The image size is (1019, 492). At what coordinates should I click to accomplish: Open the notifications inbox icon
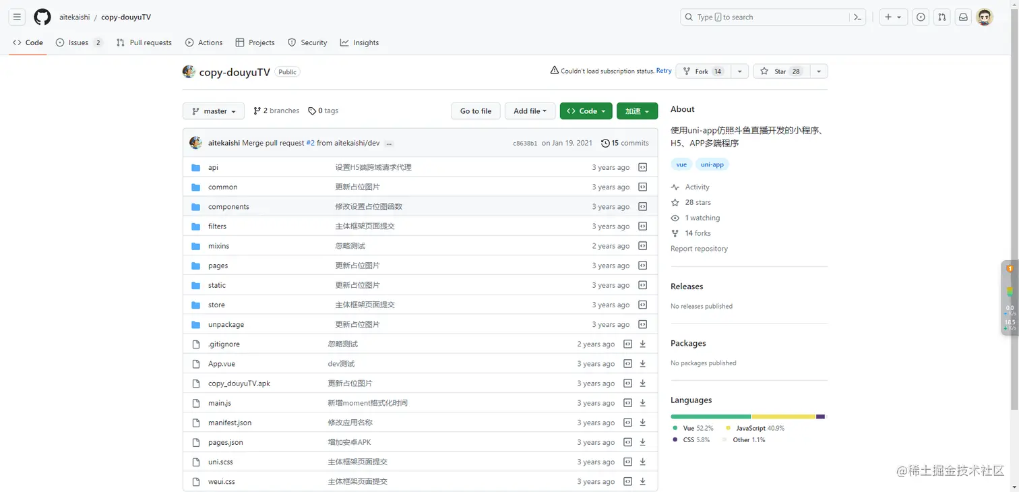point(964,17)
